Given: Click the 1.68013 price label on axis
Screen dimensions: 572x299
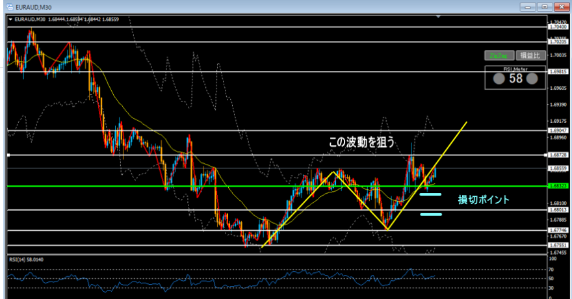Looking at the screenshot, I should coord(558,210).
